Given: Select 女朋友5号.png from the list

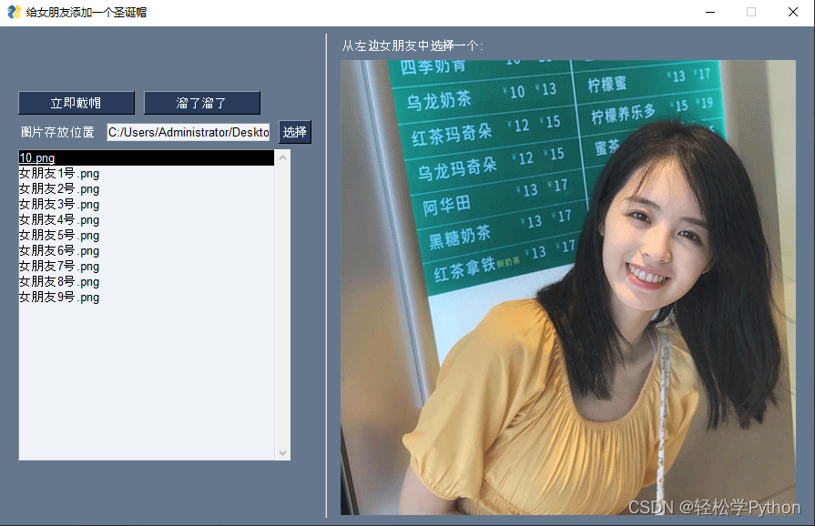Looking at the screenshot, I should pos(58,235).
